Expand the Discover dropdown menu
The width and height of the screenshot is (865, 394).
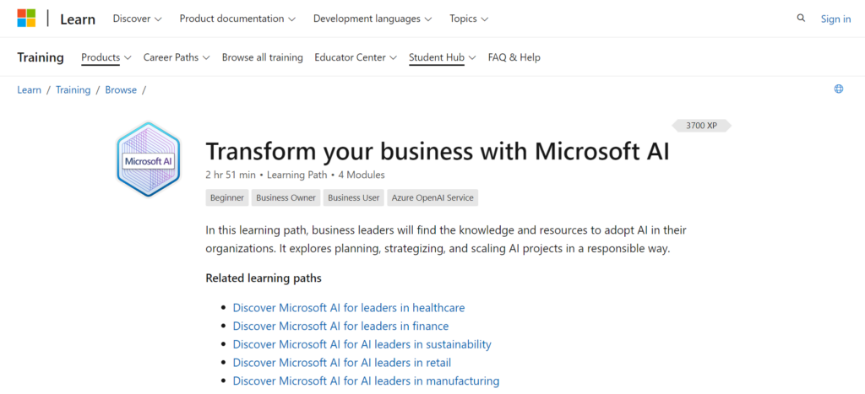coord(138,19)
